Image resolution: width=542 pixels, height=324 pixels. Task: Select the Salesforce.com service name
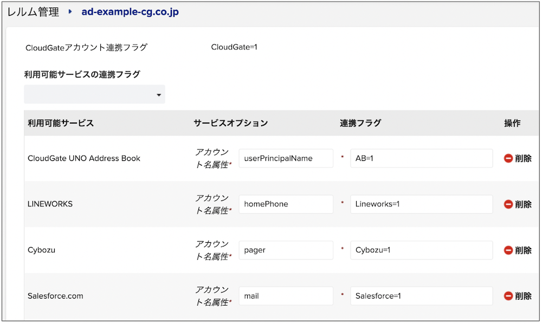(x=55, y=296)
